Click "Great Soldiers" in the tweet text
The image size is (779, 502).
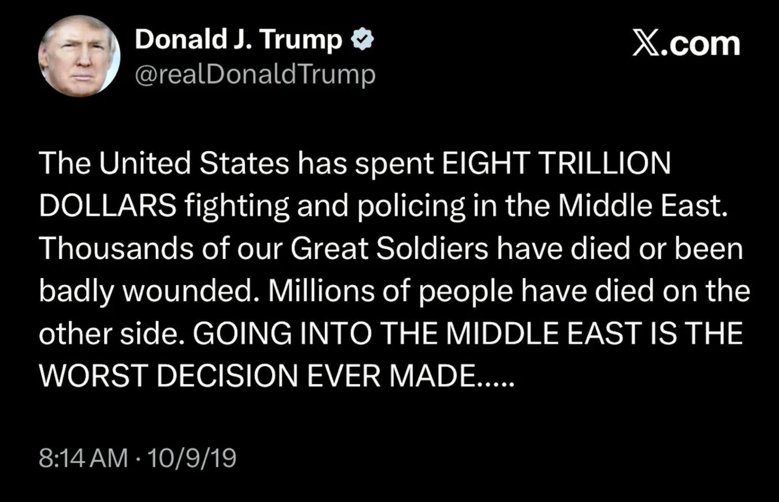(x=389, y=248)
